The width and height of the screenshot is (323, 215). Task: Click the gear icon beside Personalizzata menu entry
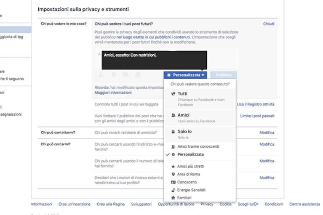pos(173,154)
